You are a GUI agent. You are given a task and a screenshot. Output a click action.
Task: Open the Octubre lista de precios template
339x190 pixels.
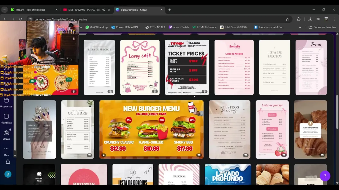[x=78, y=129]
